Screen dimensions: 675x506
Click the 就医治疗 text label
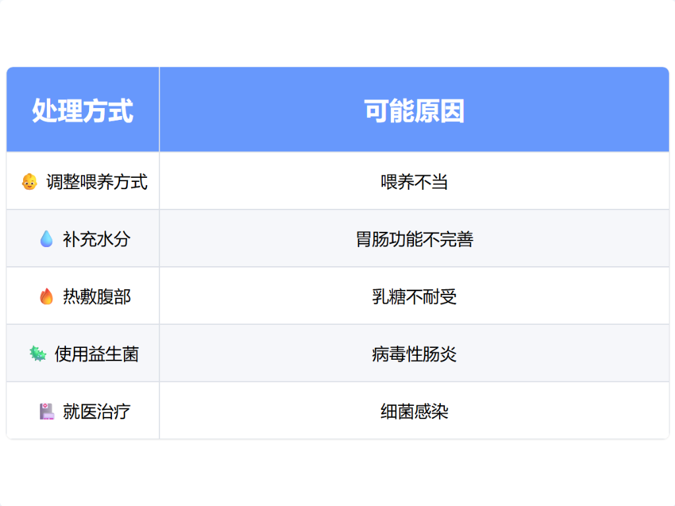pos(97,412)
